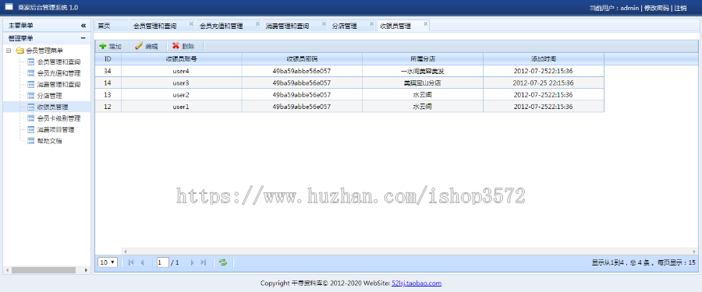Click the 一水间美容美发 branch cell

pyautogui.click(x=423, y=71)
